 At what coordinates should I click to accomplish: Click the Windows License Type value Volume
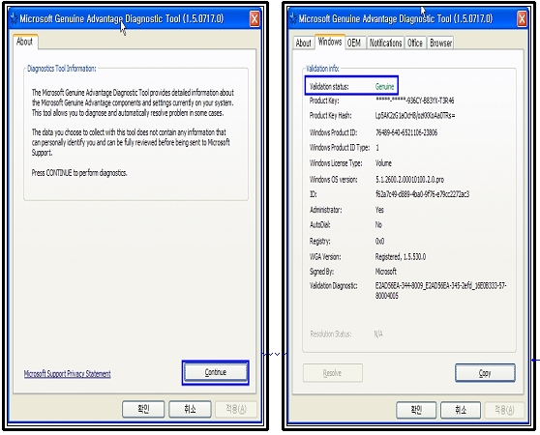point(383,163)
